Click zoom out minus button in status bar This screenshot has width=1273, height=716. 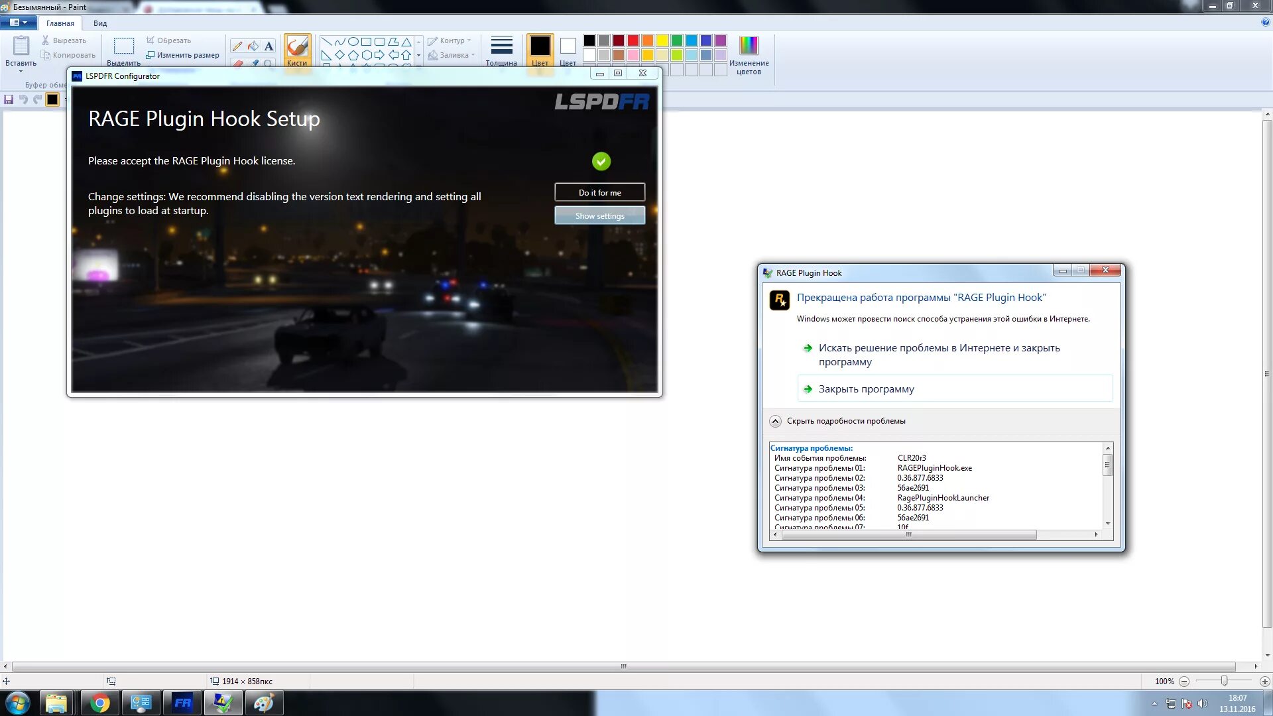point(1184,681)
